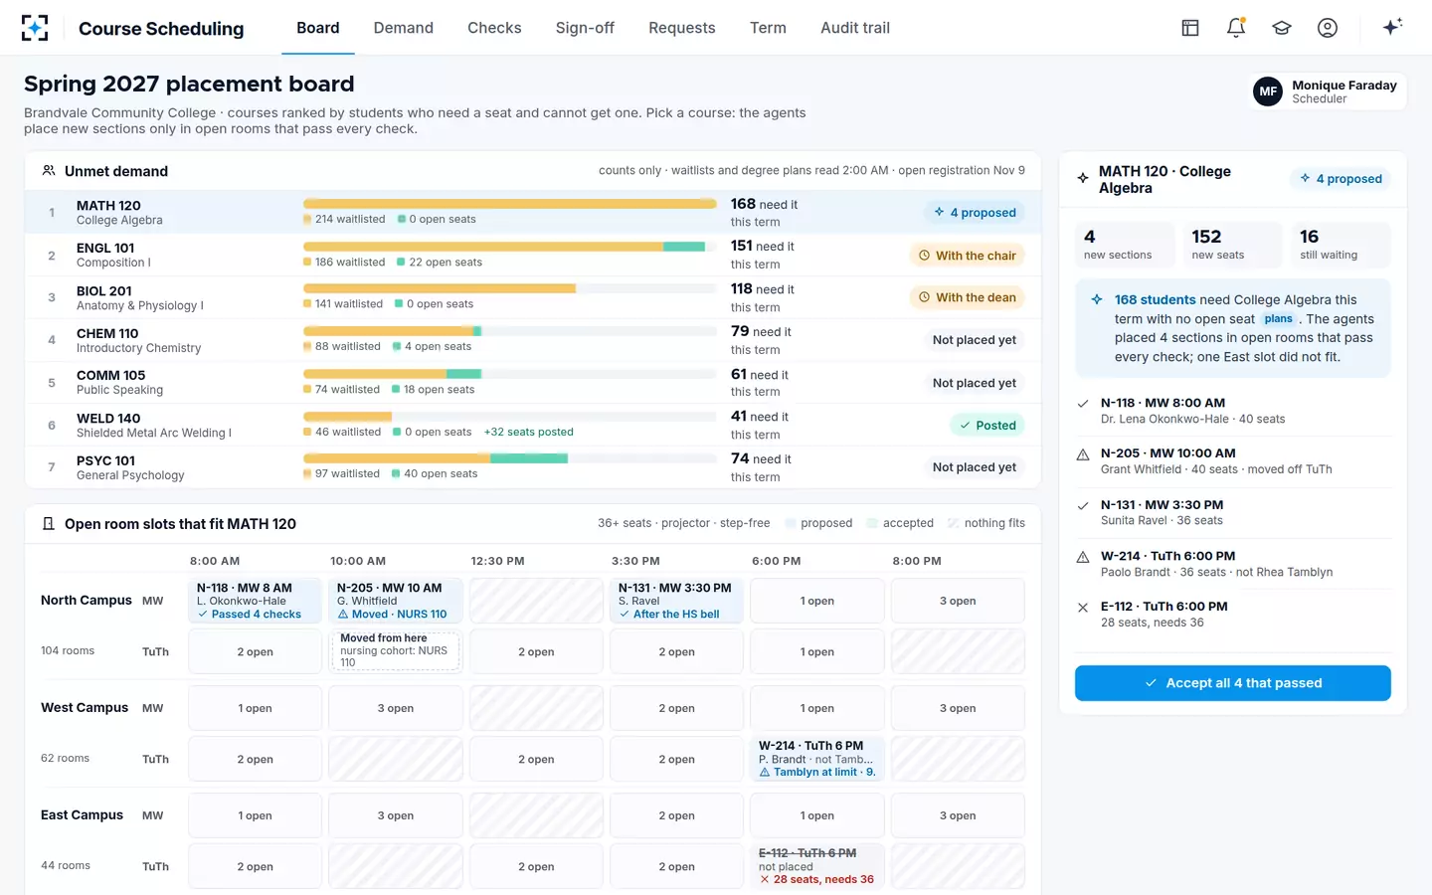Click With the chair status for ENGL 101
The width and height of the screenshot is (1432, 895).
967,256
